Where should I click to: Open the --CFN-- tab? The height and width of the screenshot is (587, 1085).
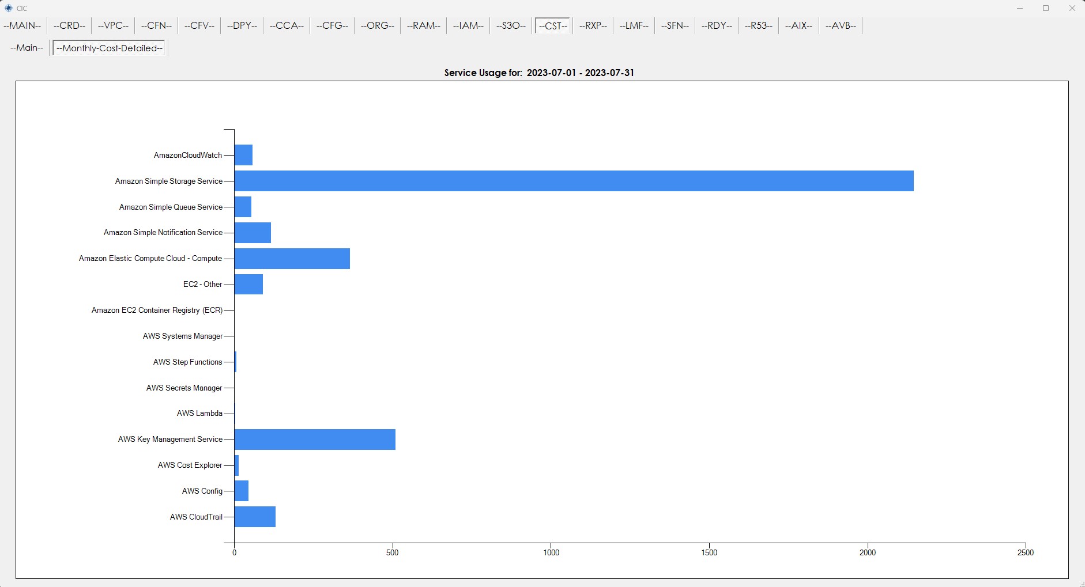pos(156,26)
